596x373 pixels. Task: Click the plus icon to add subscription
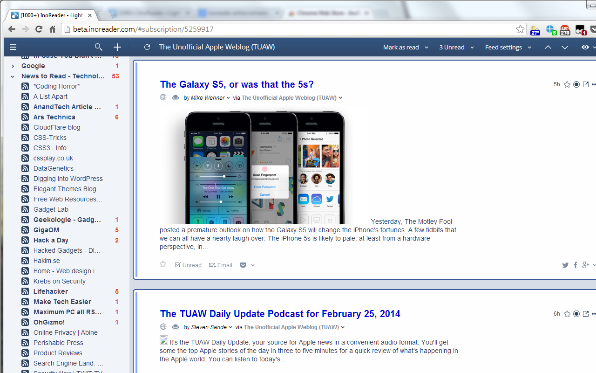[117, 47]
